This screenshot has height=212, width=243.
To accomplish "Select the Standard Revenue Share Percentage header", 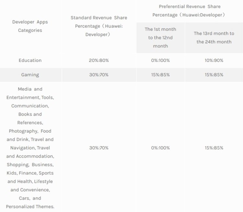I will pyautogui.click(x=99, y=26).
